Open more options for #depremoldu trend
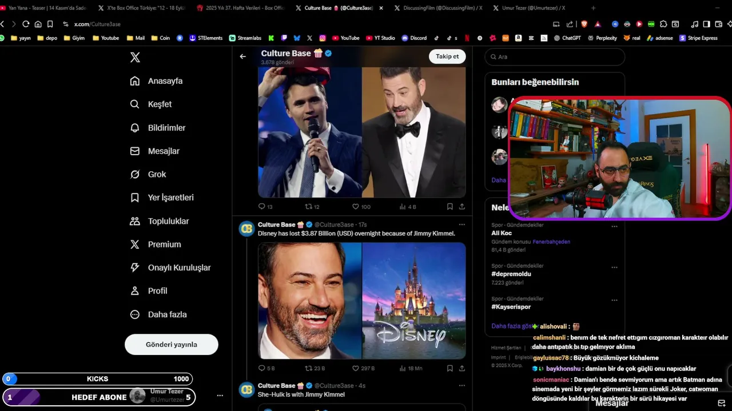Image resolution: width=732 pixels, height=411 pixels. pos(614,267)
